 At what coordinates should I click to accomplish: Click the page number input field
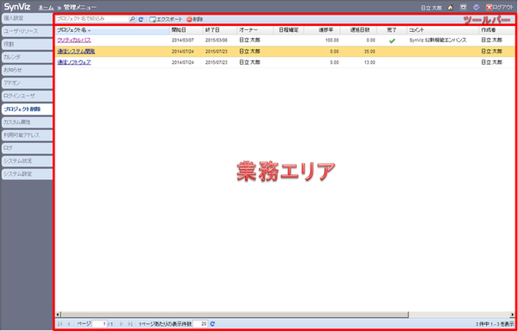[99, 324]
